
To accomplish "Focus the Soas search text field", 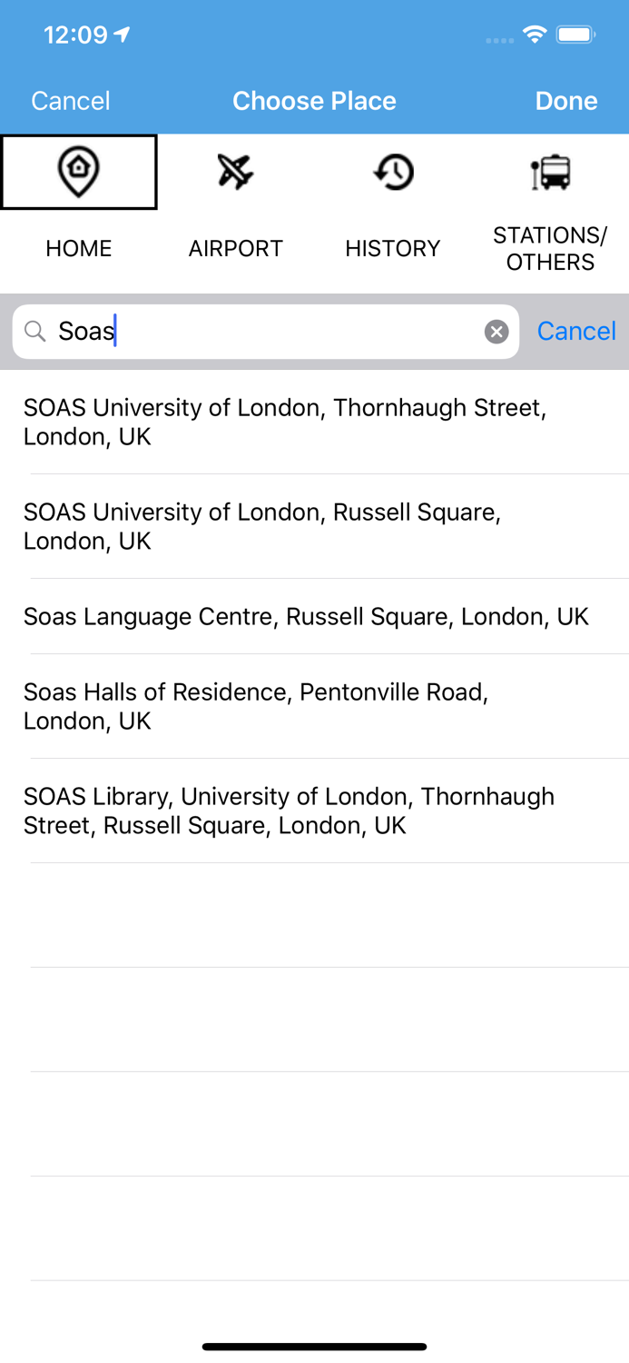I will tap(263, 332).
